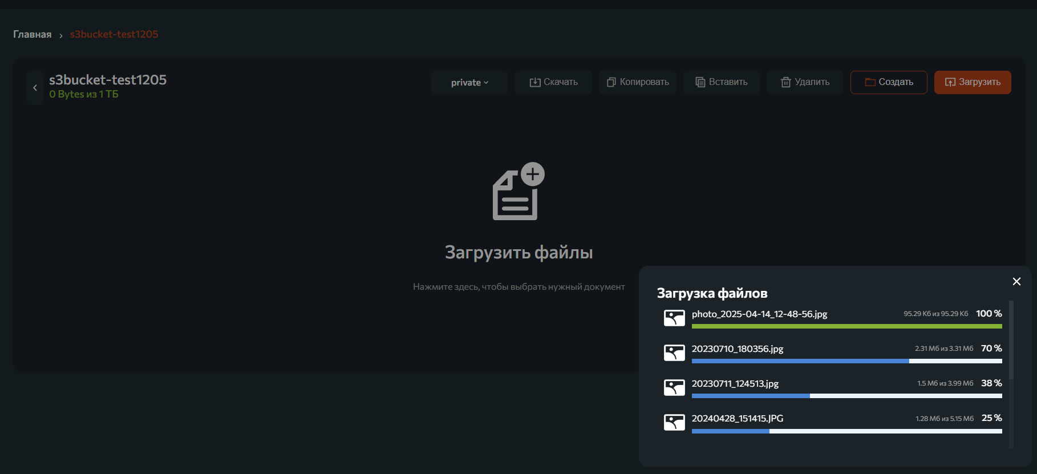This screenshot has height=474, width=1037.
Task: Click the 95.29 Кб из 95.29 Кб size text
Action: pyautogui.click(x=936, y=314)
